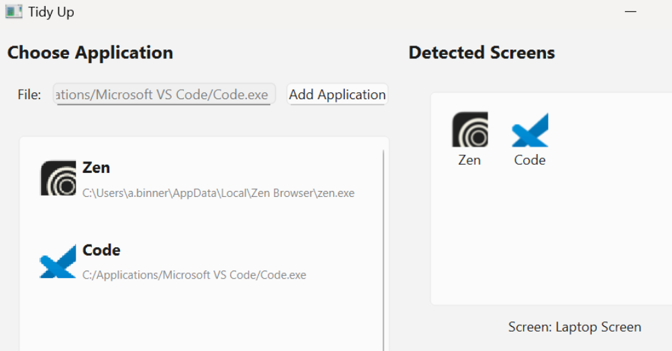
Task: Minimize the Tidy Up window
Action: click(630, 12)
